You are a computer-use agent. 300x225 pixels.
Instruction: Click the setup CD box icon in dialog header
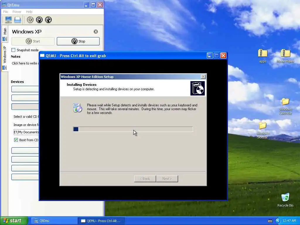tap(197, 88)
